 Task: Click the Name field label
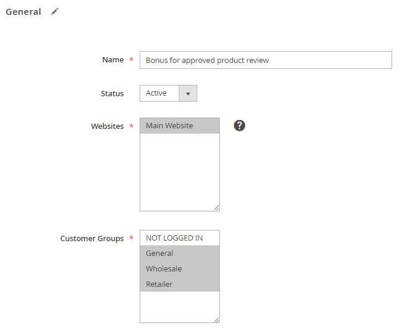[113, 60]
